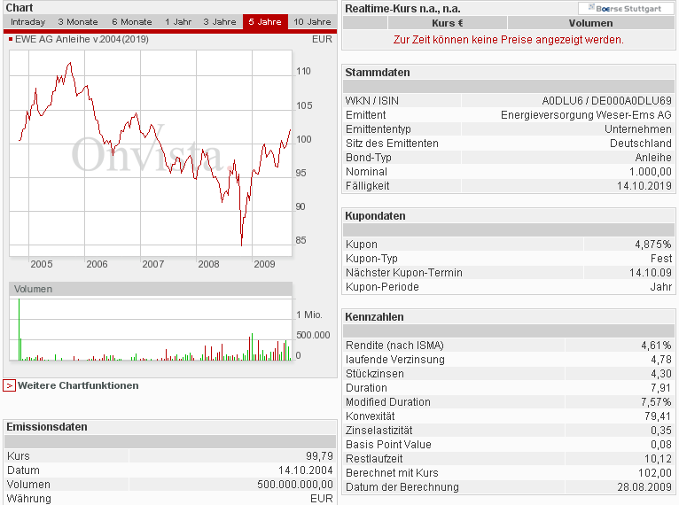Click the Datum der Berechnung 28.08.2009
Image resolution: width=679 pixels, height=505 pixels.
pyautogui.click(x=644, y=487)
